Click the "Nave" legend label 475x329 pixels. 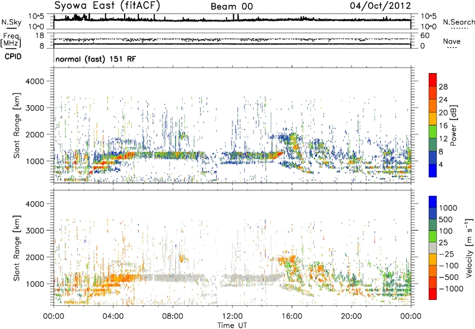tap(452, 41)
